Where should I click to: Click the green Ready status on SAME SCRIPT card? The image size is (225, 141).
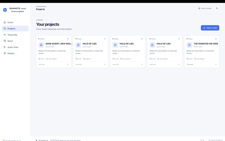41,39
